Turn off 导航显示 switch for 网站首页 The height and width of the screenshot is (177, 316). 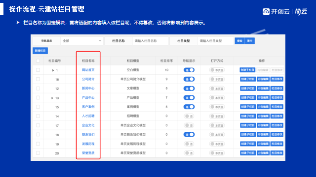click(x=189, y=70)
